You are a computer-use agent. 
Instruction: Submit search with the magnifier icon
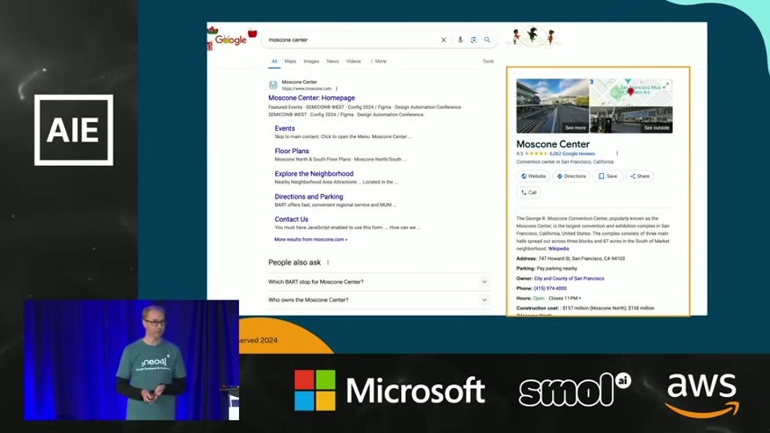487,40
